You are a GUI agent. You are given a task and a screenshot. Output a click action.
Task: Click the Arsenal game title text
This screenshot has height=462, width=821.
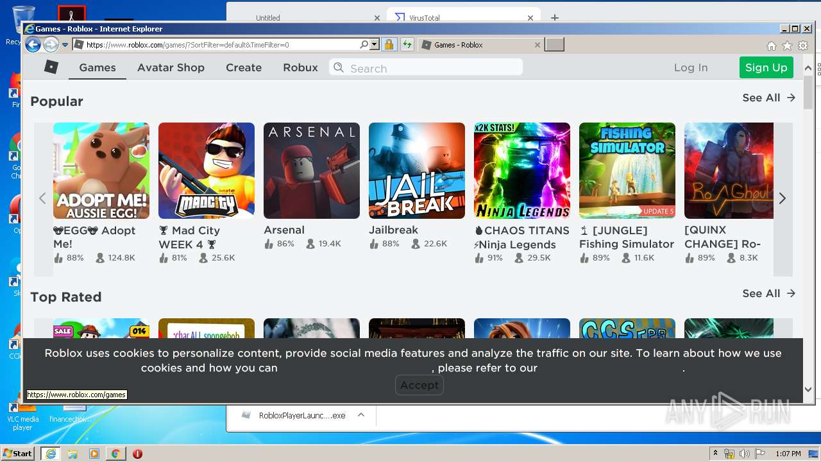coord(284,230)
